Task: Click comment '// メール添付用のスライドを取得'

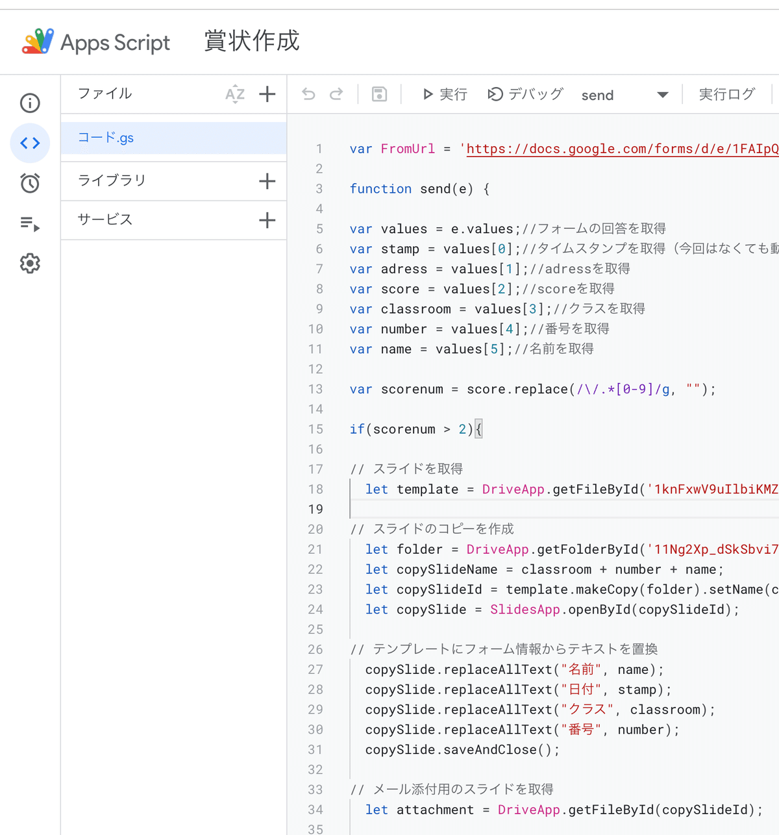Action: (452, 790)
